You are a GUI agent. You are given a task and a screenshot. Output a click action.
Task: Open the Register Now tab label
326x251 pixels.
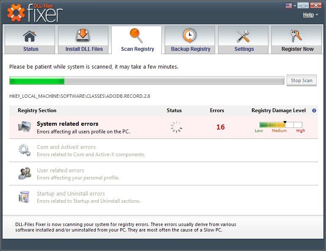tap(297, 49)
